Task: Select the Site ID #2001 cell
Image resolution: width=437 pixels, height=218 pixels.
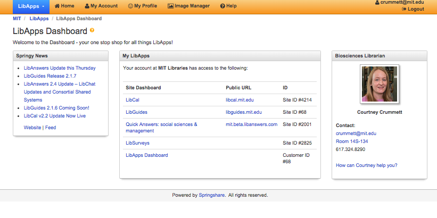Action: click(x=297, y=124)
